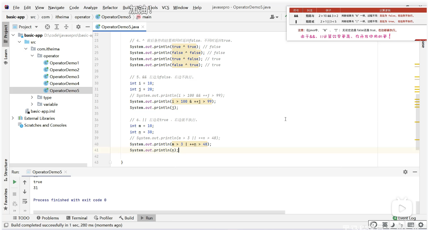Viewport: 428px width, 230px height.
Task: Expand the type package node
Action: pos(32,97)
